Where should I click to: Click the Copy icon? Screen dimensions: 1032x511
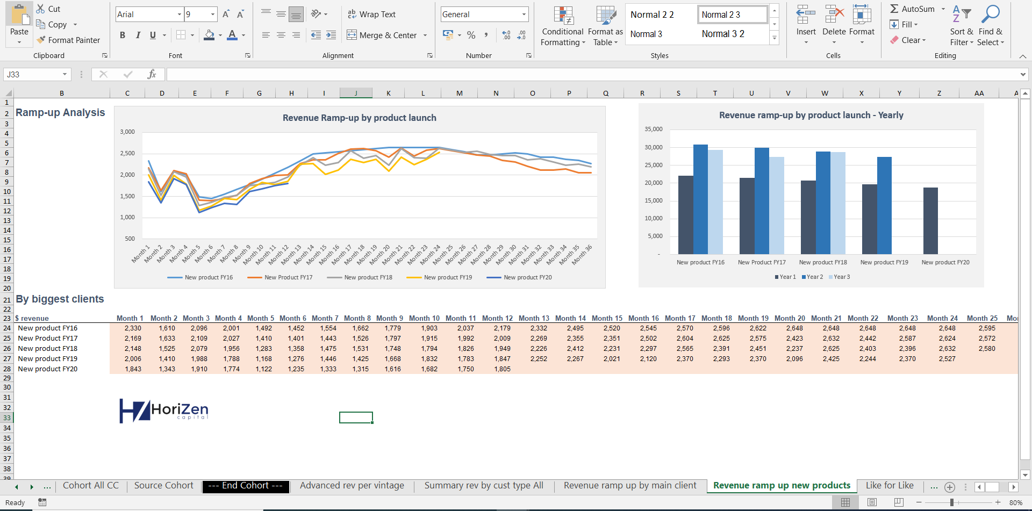pyautogui.click(x=41, y=24)
